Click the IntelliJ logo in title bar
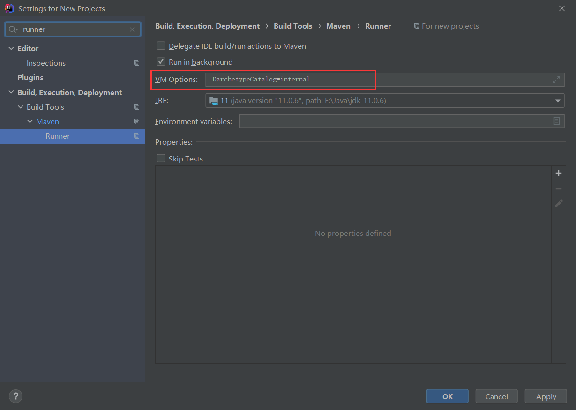576x410 pixels. coord(9,8)
